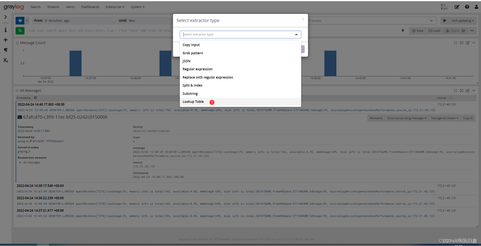Open the Fields panel from the sidebar
The width and height of the screenshot is (481, 246).
(x=6, y=60)
